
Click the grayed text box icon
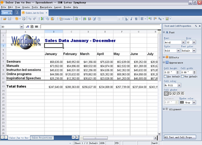pyautogui.click(x=99, y=19)
